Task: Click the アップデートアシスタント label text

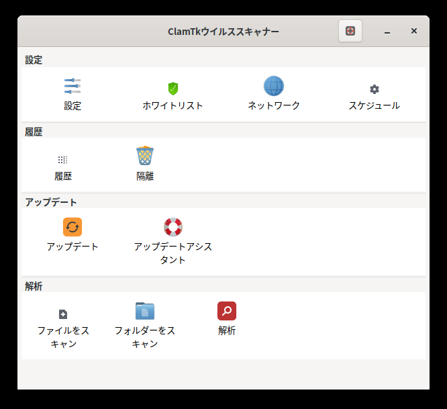Action: (173, 253)
